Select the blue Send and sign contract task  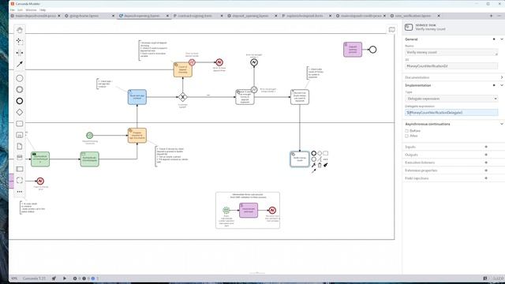click(x=137, y=97)
